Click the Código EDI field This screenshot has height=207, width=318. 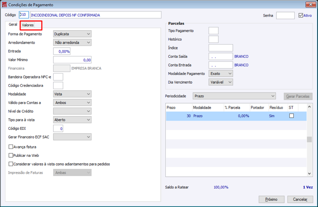coord(58,129)
